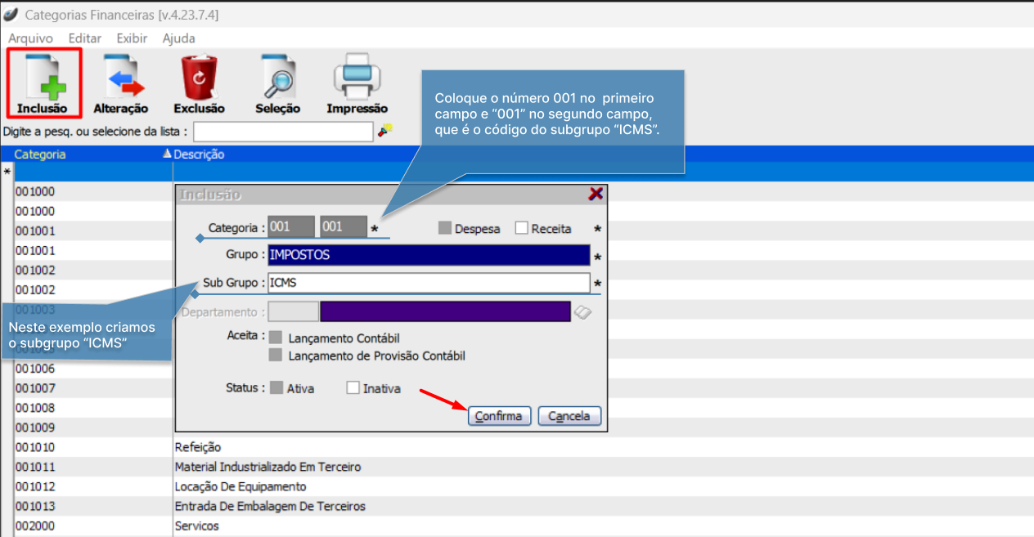Sort by the Categoria column header
1034x537 pixels.
(x=40, y=154)
